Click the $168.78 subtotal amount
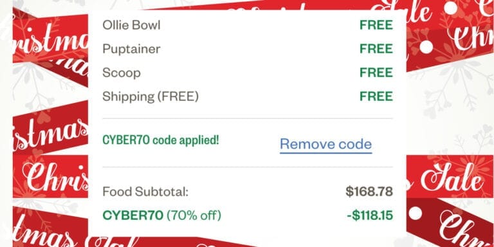 369,192
